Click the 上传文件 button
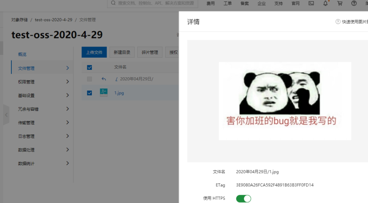This screenshot has width=368, height=203. [94, 52]
